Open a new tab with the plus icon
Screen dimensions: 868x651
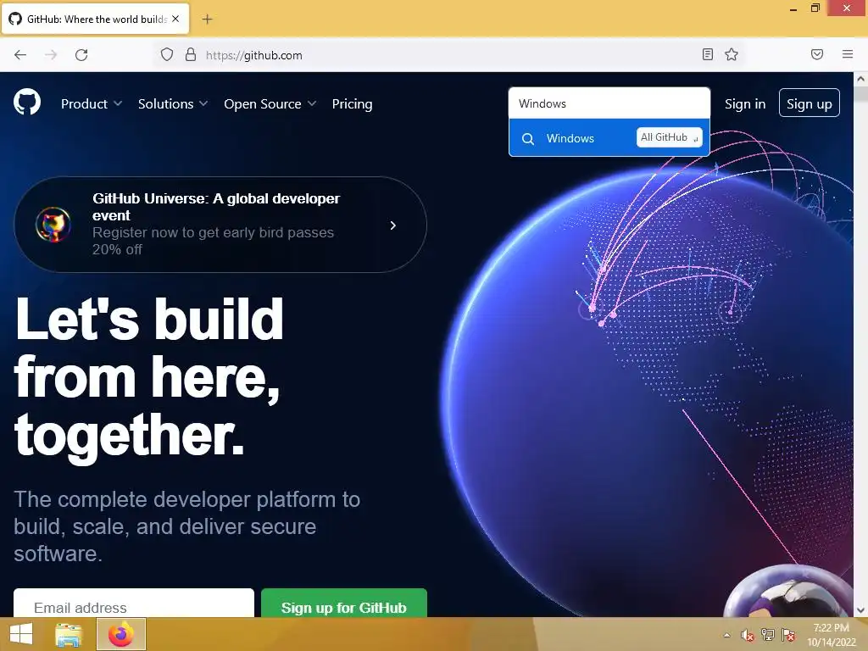coord(207,19)
